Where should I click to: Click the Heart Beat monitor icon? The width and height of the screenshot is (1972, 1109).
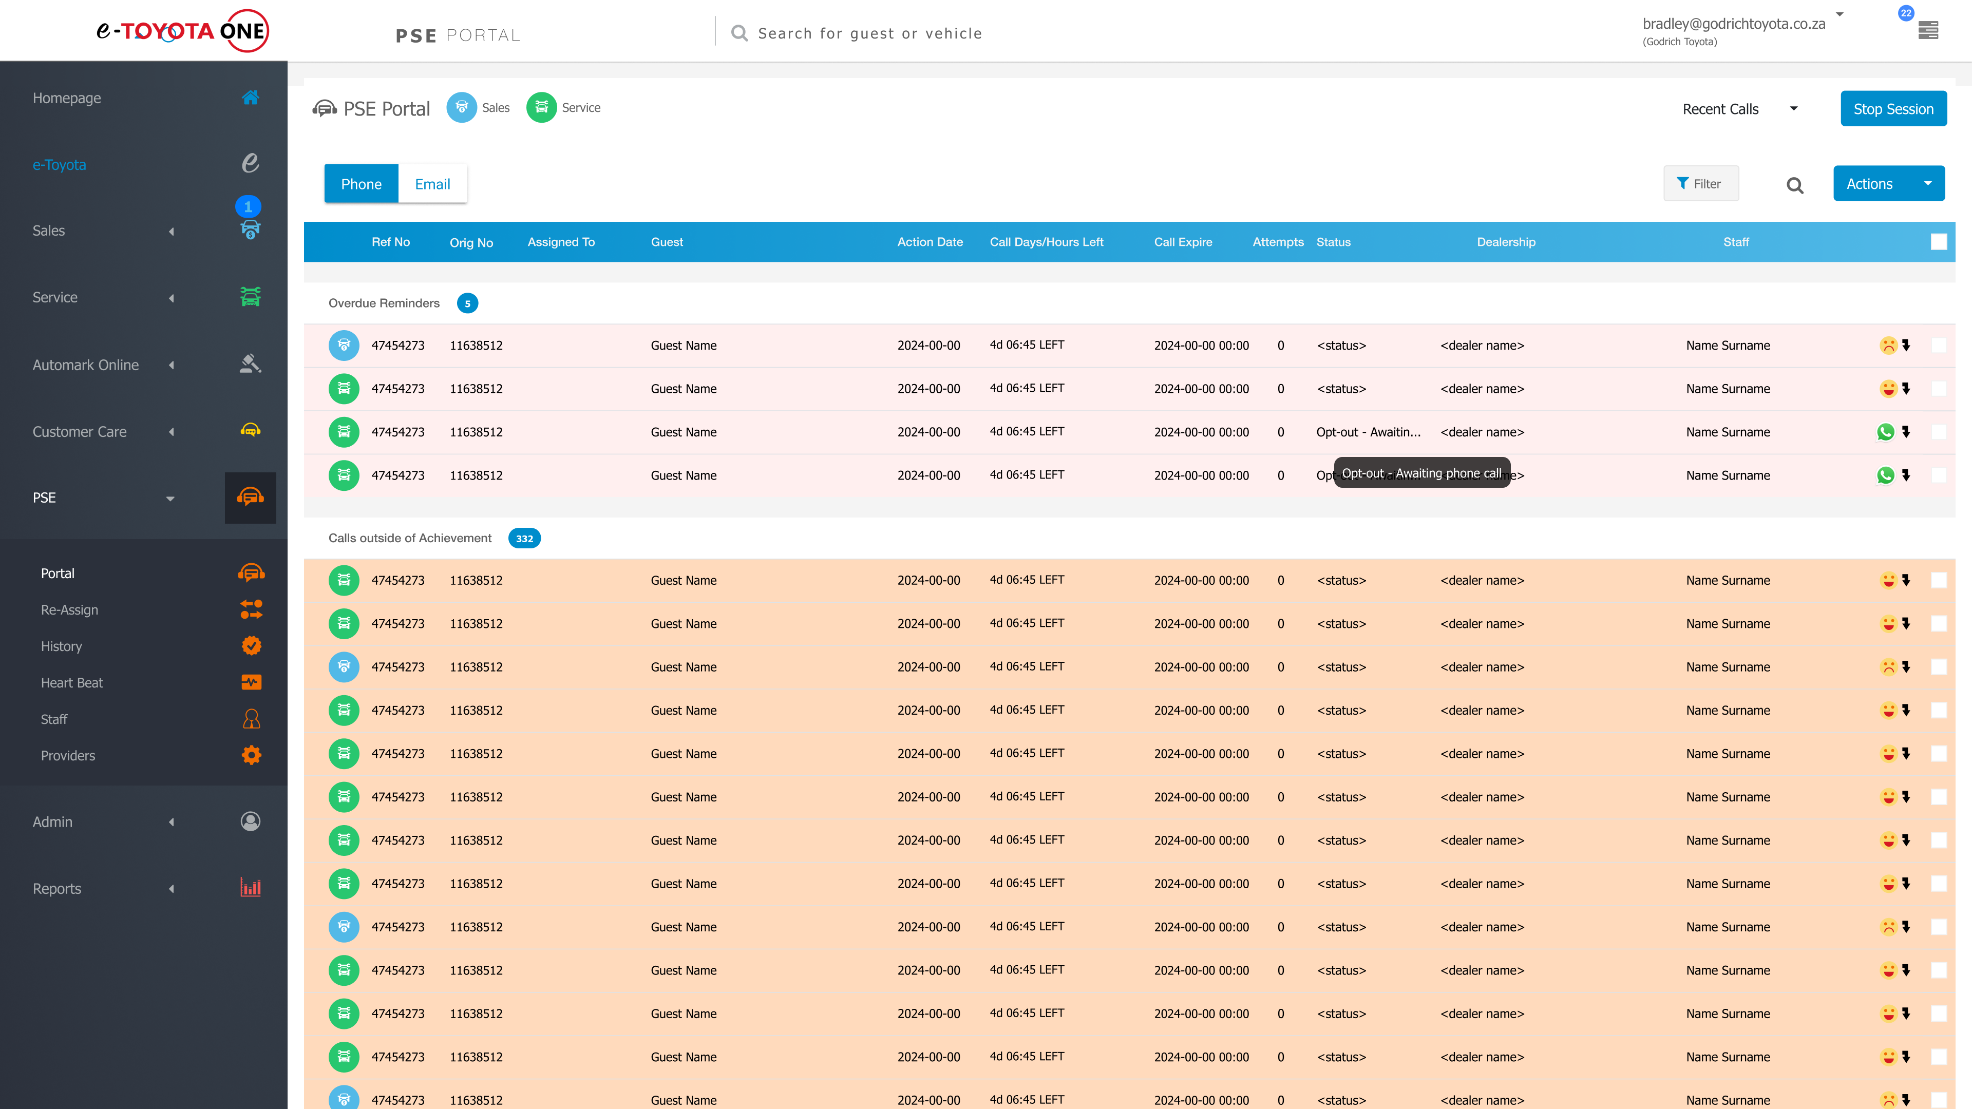coord(251,682)
